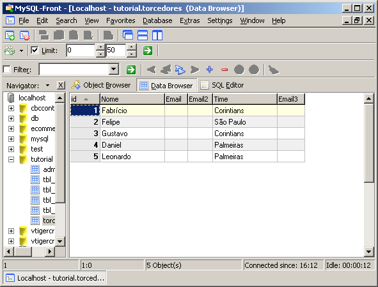Viewport: 378px width, 287px height.
Task: Open the refresh dropdown arrow
Action: pos(22,50)
